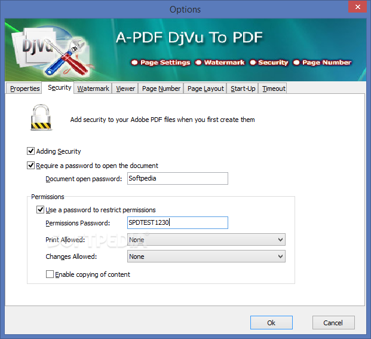Open the Page Number tab

click(x=161, y=88)
